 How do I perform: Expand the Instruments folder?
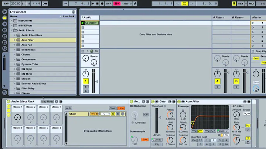[x=11, y=21]
